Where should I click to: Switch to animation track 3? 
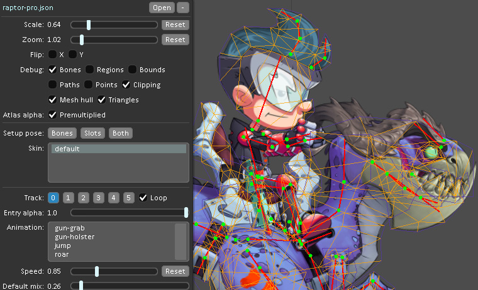(x=98, y=198)
